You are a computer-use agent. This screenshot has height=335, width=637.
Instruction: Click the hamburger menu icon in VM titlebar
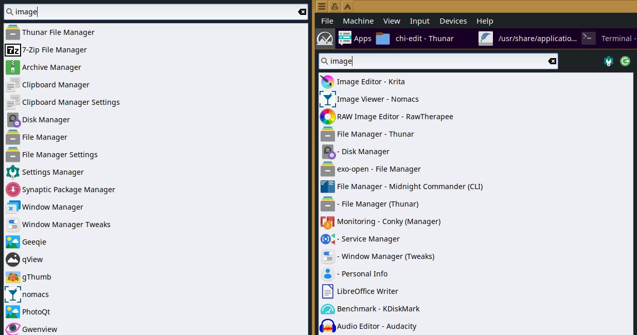322,6
